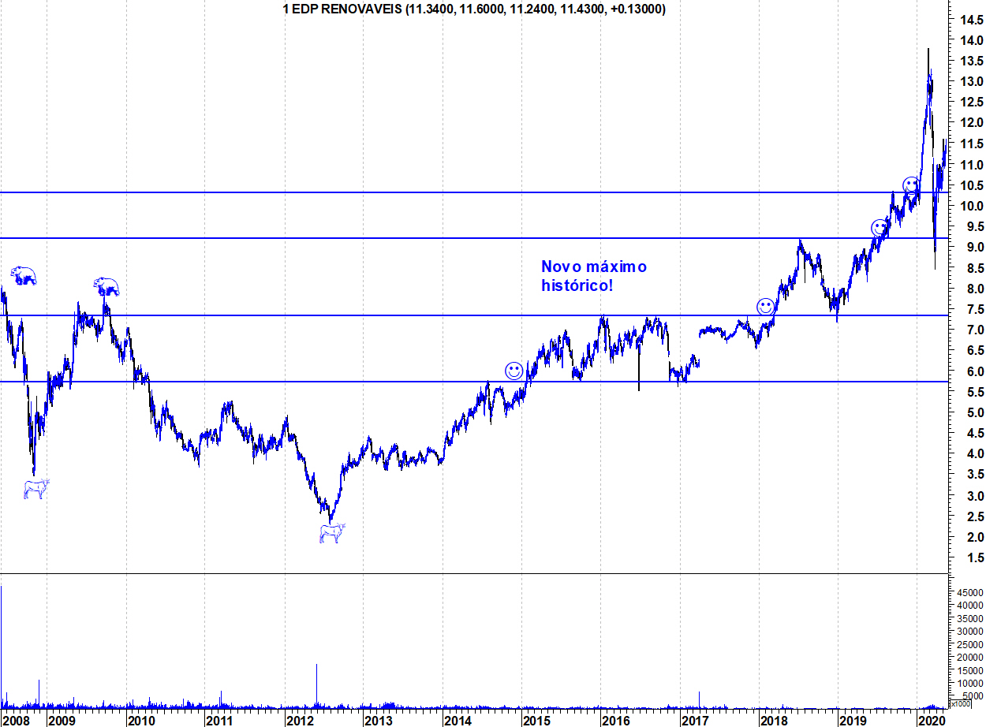986x727 pixels.
Task: Select the horizontal support line near 5.7
Action: click(473, 382)
